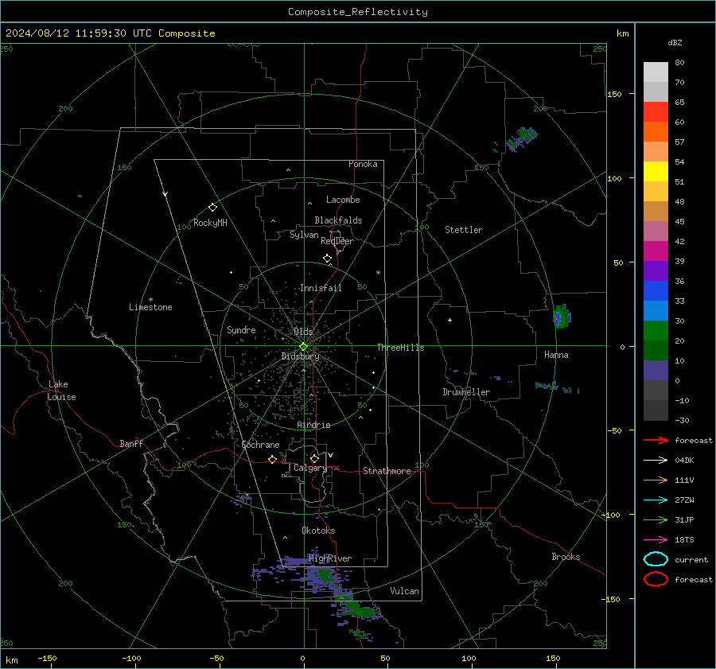Click the 18TS legend label
Screen dimensions: 716x669
[x=684, y=540]
